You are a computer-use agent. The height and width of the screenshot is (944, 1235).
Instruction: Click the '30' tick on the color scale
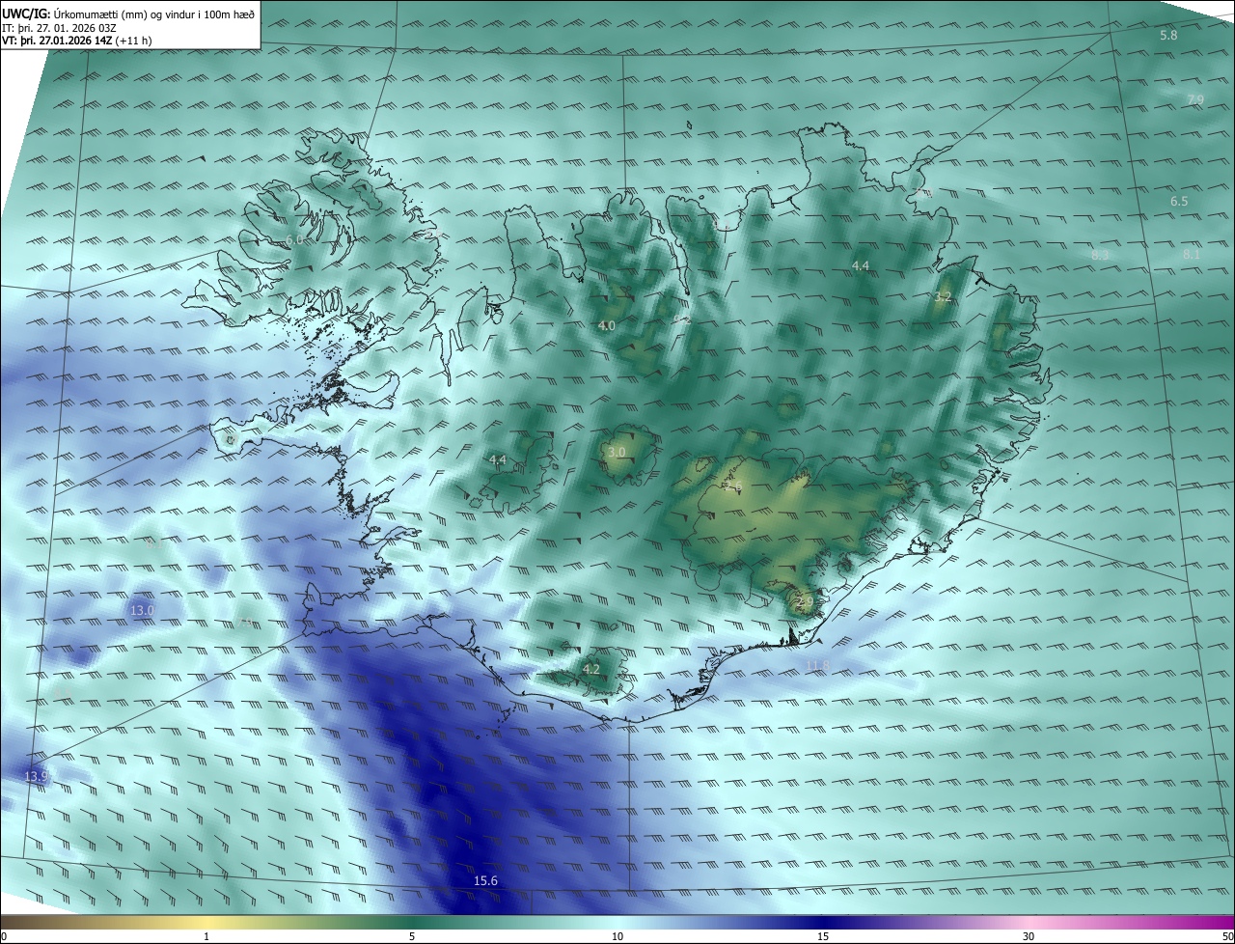point(1029,936)
